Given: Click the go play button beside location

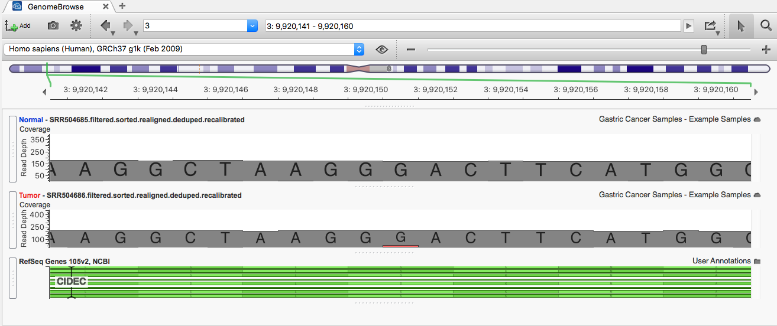Looking at the screenshot, I should pos(688,26).
